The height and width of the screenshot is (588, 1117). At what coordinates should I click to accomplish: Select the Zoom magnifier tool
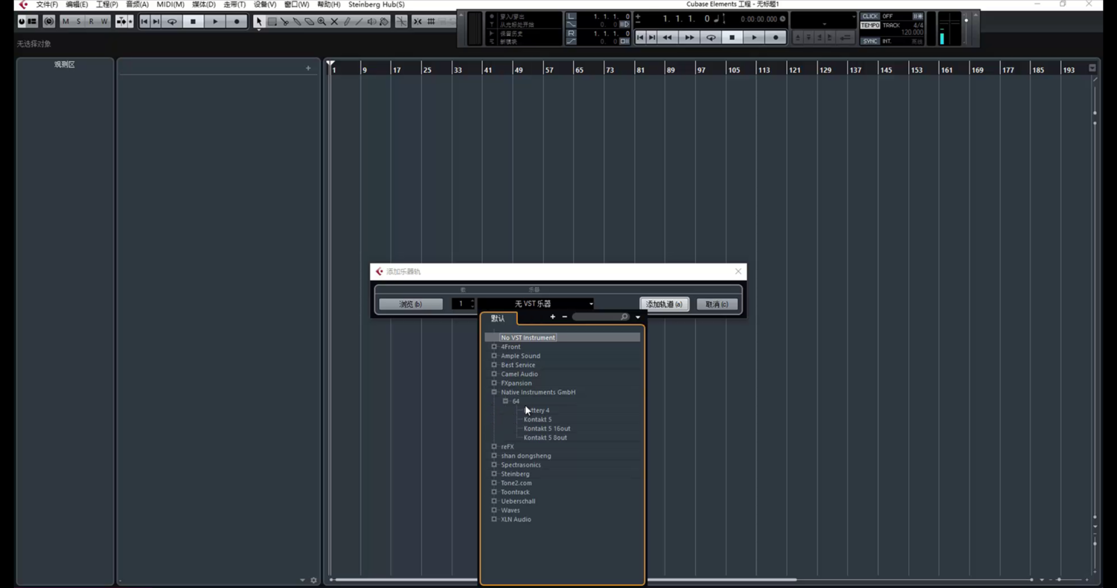(x=322, y=22)
